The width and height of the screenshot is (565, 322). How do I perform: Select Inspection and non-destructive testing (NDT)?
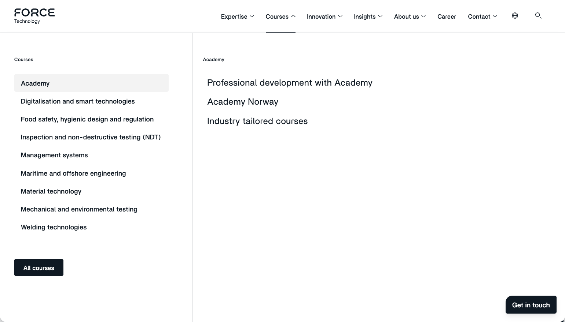click(91, 137)
